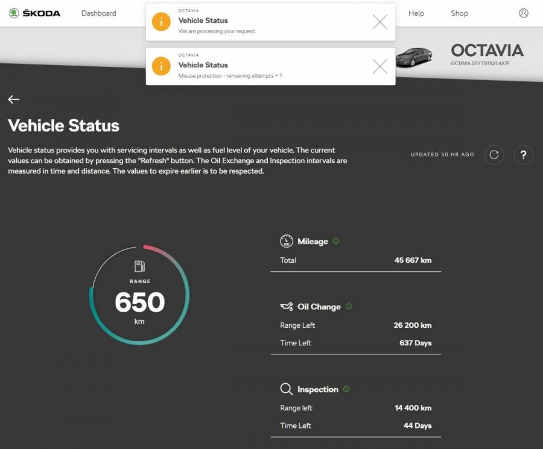Screen dimensions: 543x449
Task: Open the Shop link in header
Action: [x=459, y=13]
